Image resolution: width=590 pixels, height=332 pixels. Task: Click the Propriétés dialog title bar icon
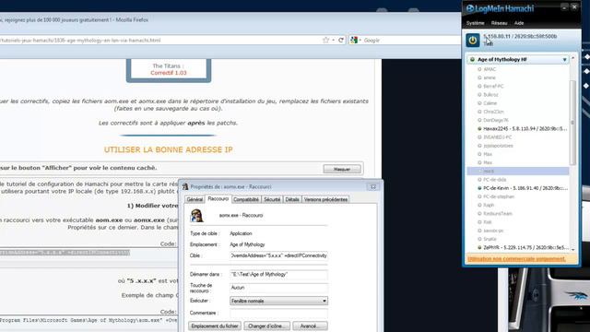185,186
